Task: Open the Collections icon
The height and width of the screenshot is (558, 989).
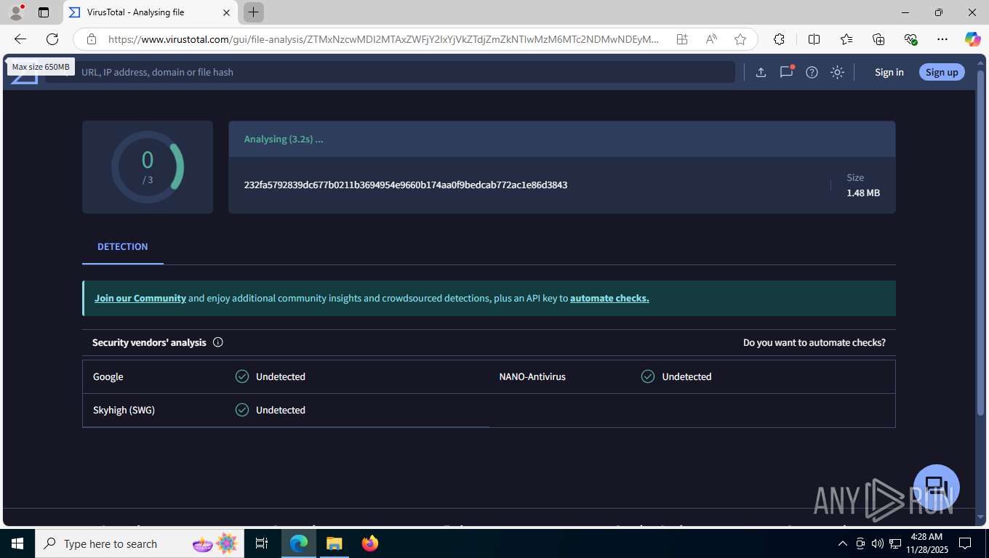Action: [878, 39]
